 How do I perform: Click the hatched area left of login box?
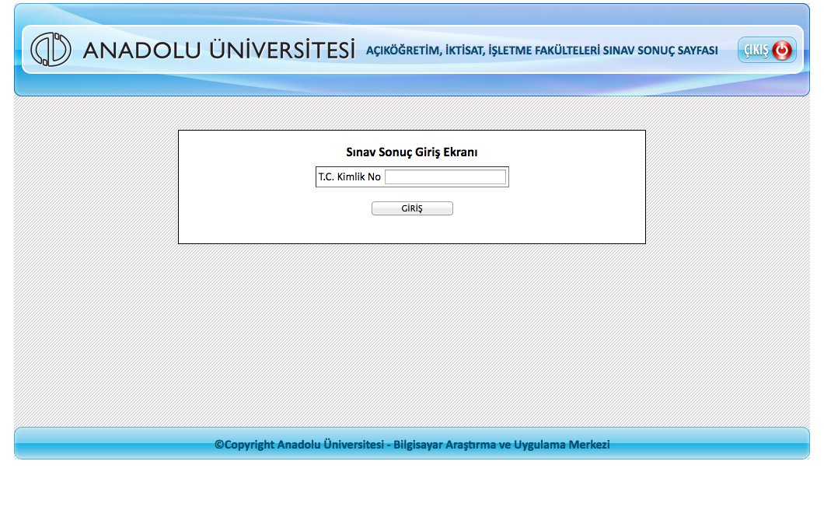(x=93, y=187)
